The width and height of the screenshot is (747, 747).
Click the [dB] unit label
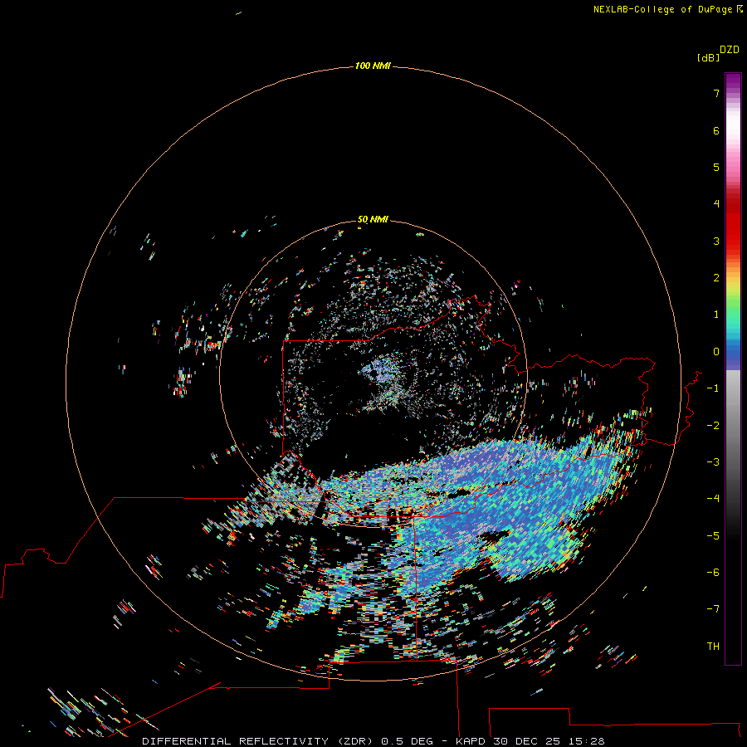(x=708, y=58)
